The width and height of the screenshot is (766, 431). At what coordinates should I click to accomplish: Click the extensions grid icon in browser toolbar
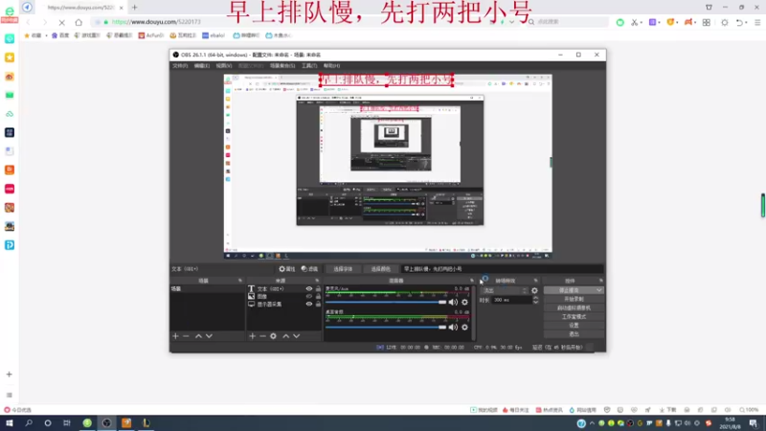pos(707,22)
